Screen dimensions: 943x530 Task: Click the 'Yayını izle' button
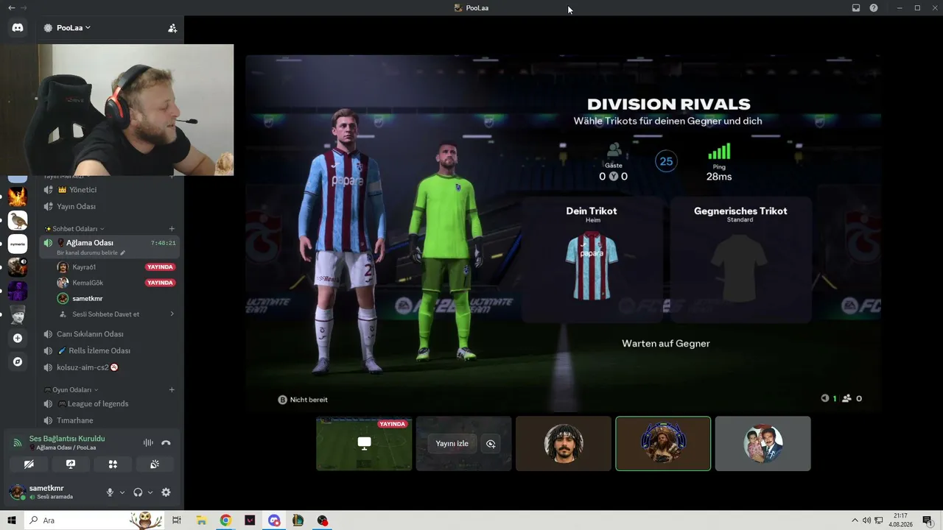point(452,444)
